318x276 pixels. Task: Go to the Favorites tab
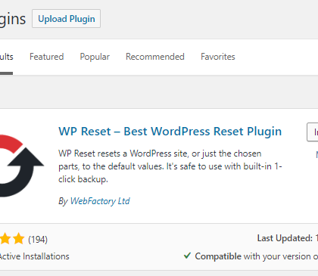pos(218,57)
